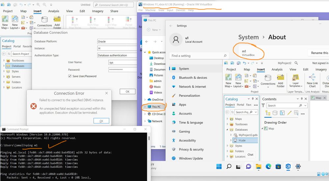Click OK in Connection Error dialog
The width and height of the screenshot is (329, 181).
coord(101,121)
